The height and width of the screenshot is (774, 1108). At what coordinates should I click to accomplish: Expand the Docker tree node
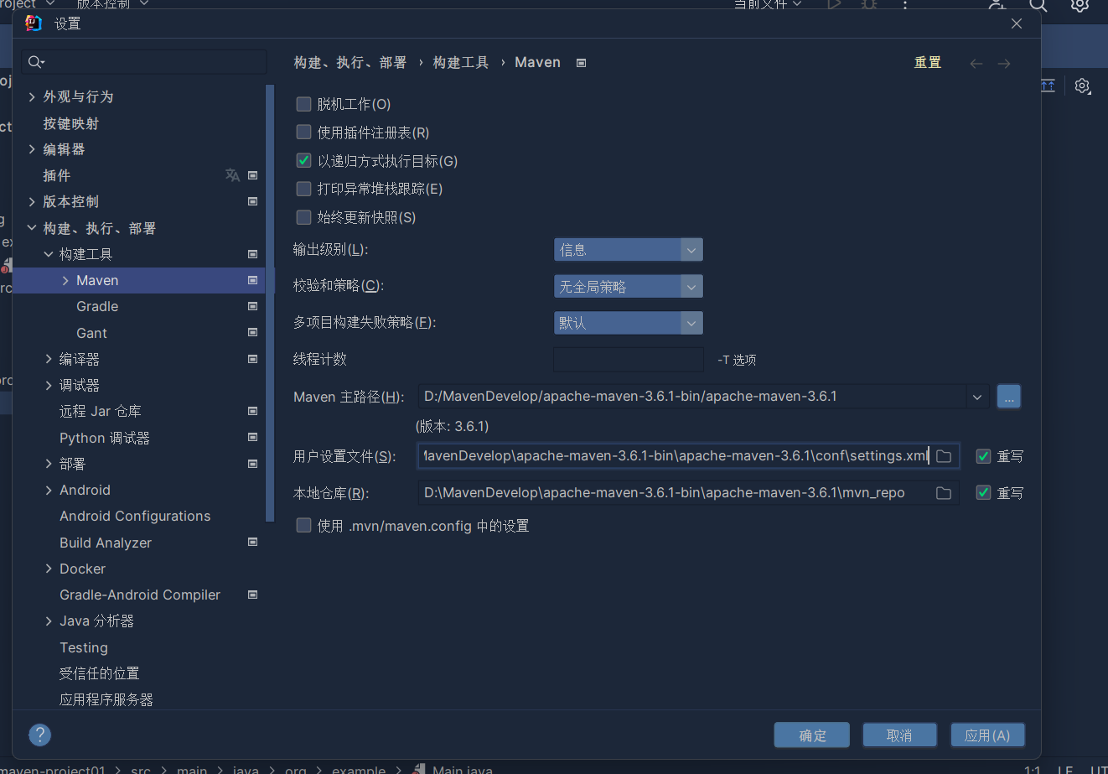click(x=49, y=569)
